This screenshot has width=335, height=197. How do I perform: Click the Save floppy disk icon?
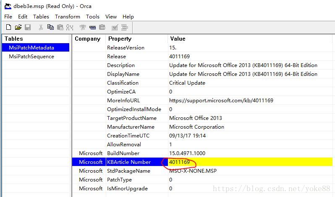point(28,27)
